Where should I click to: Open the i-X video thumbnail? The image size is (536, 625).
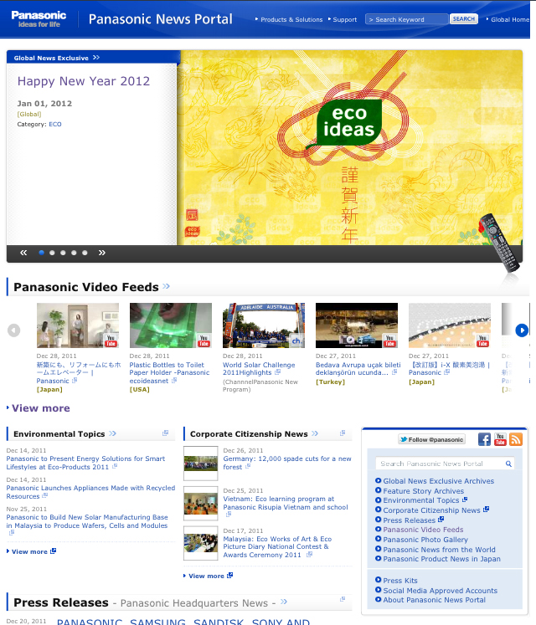click(450, 325)
